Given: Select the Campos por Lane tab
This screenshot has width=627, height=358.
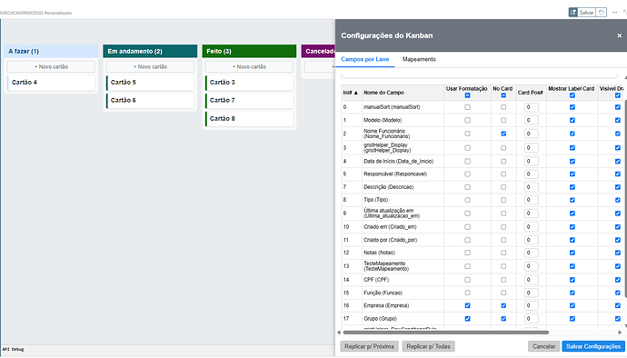Looking at the screenshot, I should tap(364, 59).
